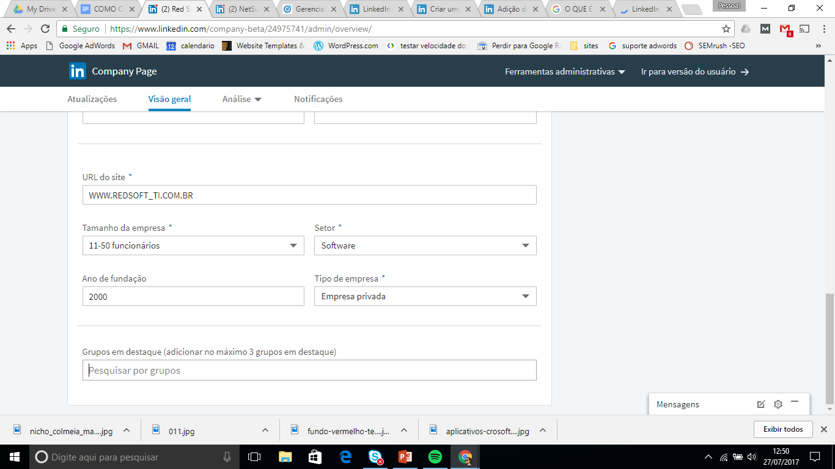Open the Mensagens settings gear
This screenshot has height=469, width=835.
point(778,404)
